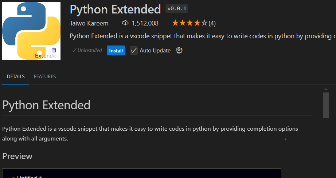336x178 pixels.
Task: Switch to the DETAILS tab
Action: 16,76
